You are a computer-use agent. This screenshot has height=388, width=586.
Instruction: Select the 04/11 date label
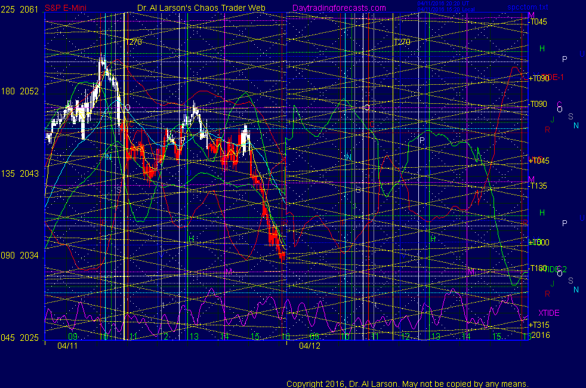(66, 346)
